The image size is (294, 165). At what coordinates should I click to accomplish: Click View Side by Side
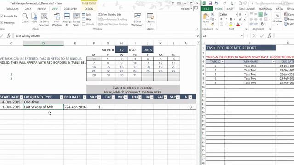click(x=110, y=14)
